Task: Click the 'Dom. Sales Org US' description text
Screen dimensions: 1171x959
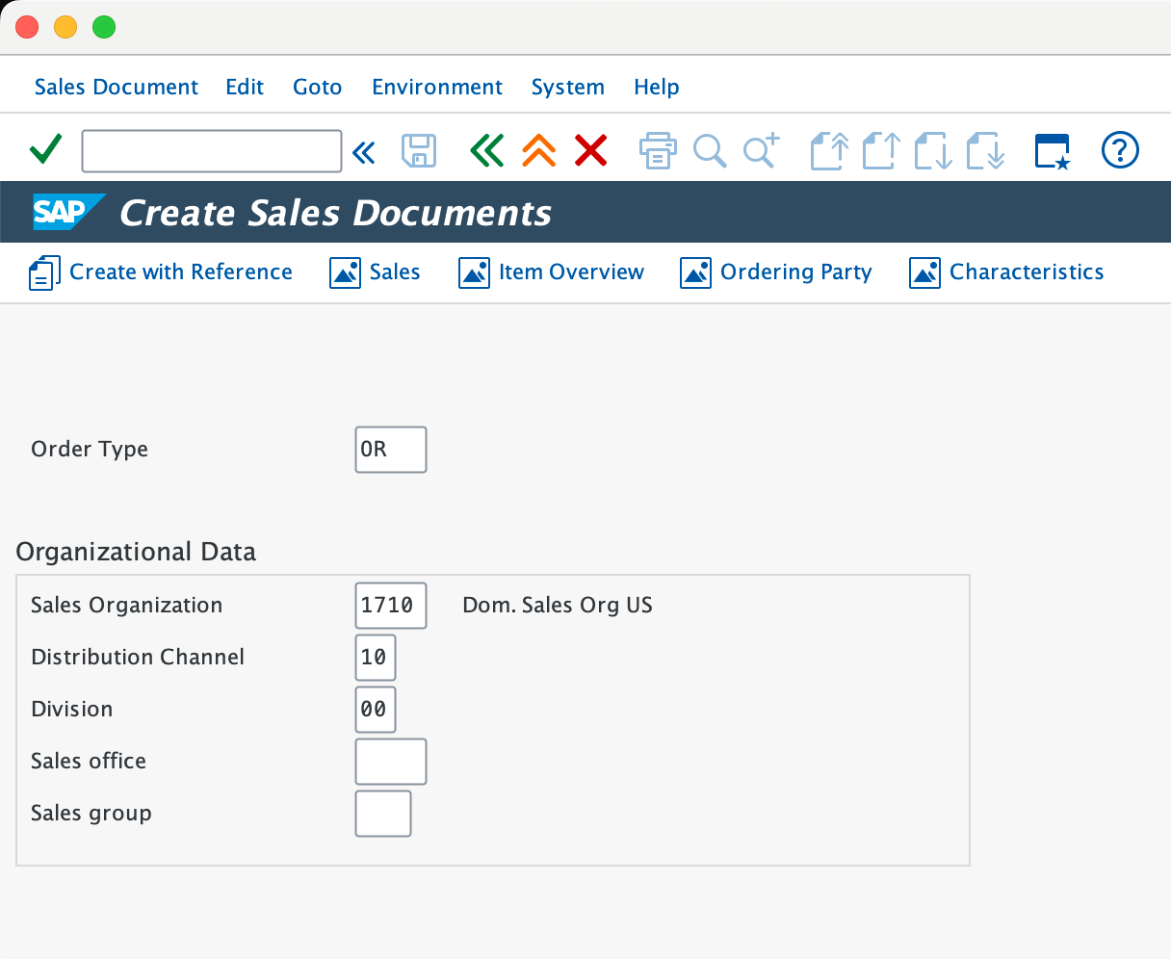Action: (x=558, y=606)
